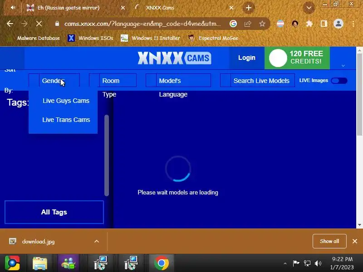Open the network tray icon
This screenshot has height=272, width=363.
tap(307, 263)
